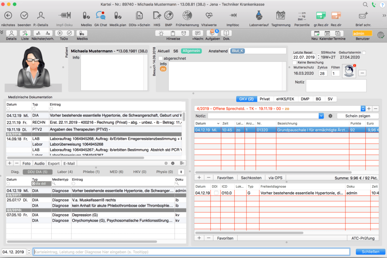The height and width of the screenshot is (258, 387).
Task: Open spotlight search magnifier in title bar
Action: 365,5
